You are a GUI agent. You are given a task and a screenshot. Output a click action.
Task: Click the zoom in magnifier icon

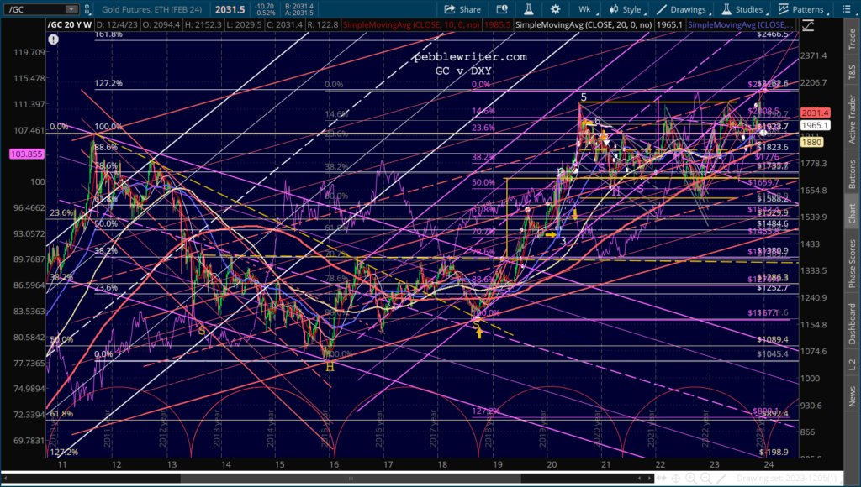[x=691, y=479]
